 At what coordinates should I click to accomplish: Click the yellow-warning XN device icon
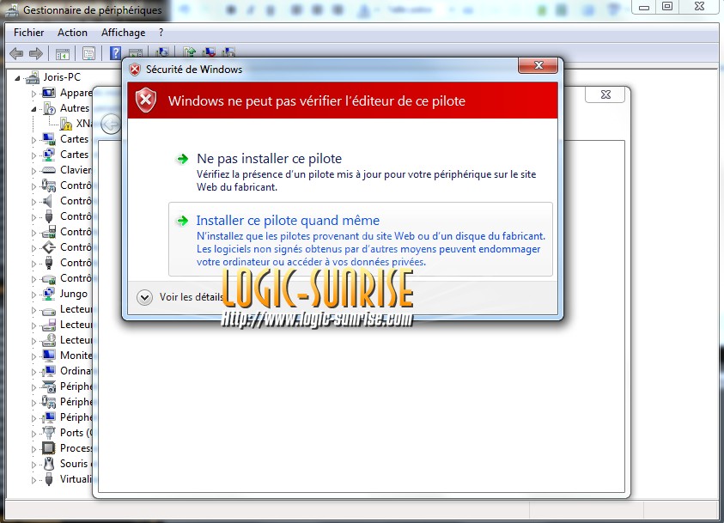[x=66, y=124]
